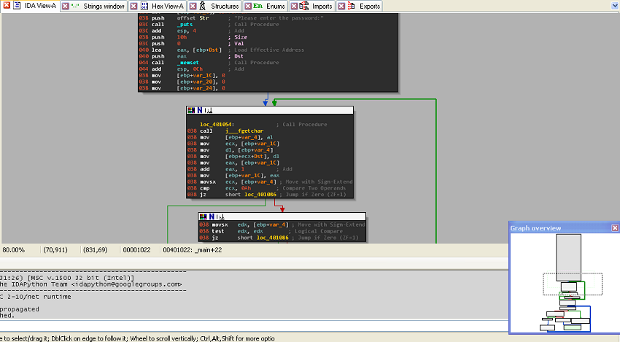Select the _puts call operand
Image resolution: width=620 pixels, height=342 pixels.
tap(185, 25)
